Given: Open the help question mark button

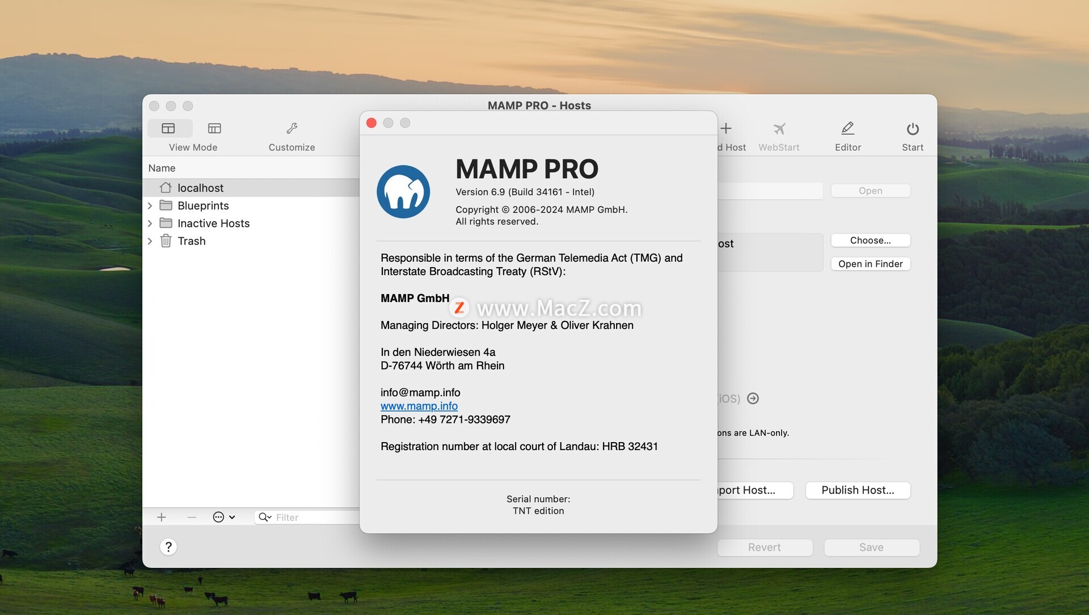Looking at the screenshot, I should 168,547.
